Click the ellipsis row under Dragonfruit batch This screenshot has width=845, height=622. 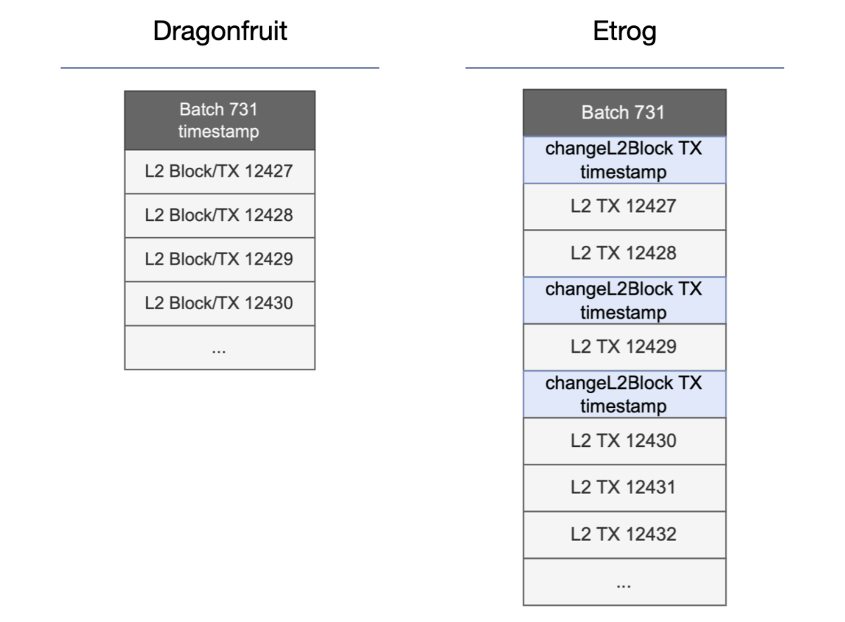[x=219, y=348]
